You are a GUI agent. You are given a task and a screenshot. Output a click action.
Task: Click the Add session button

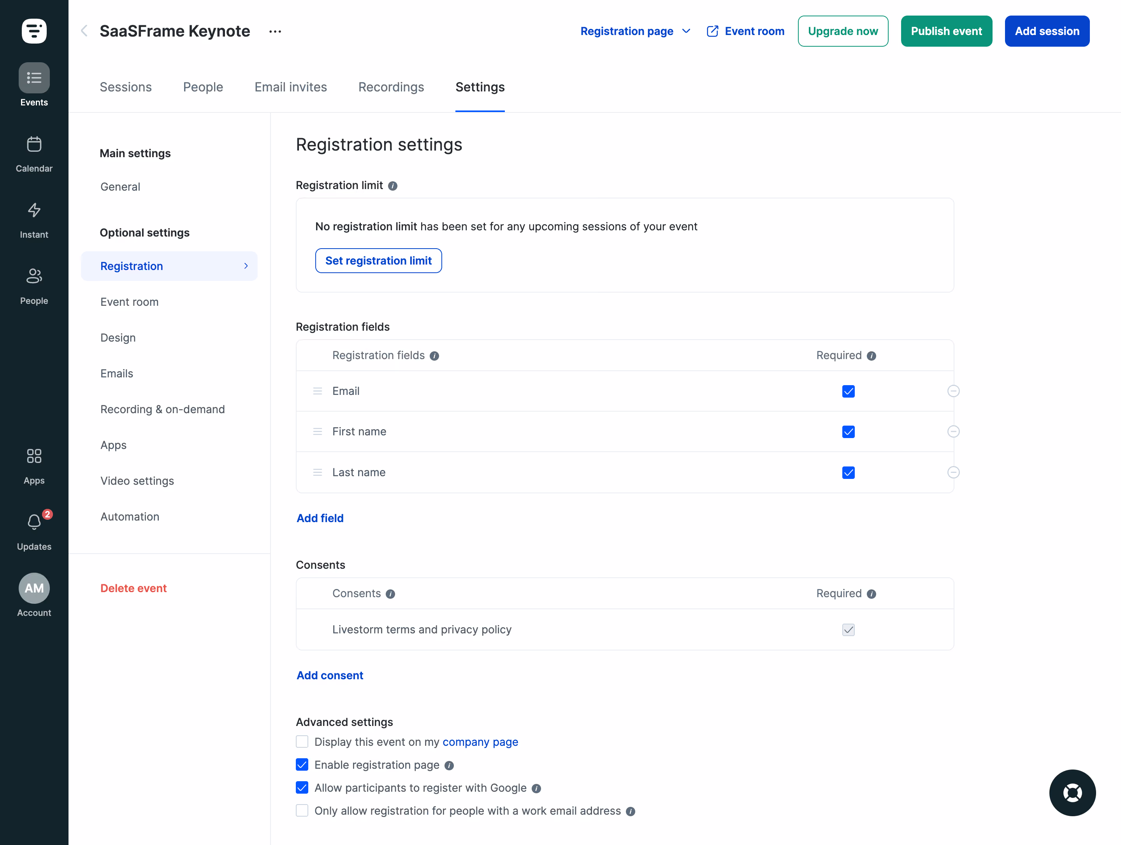point(1047,32)
